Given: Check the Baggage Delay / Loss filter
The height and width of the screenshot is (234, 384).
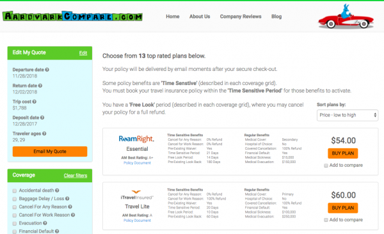Looking at the screenshot, I should tap(15, 199).
